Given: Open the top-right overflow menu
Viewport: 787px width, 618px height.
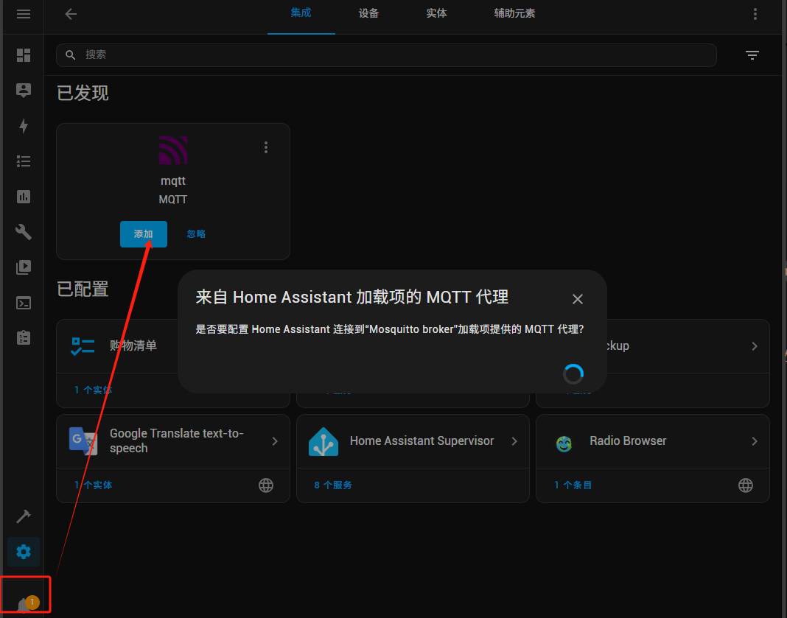Looking at the screenshot, I should tap(755, 14).
